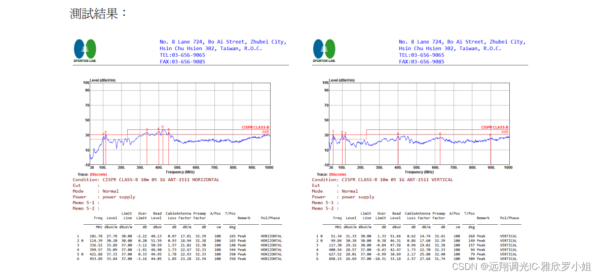Select read level value 33.18

[396, 259]
